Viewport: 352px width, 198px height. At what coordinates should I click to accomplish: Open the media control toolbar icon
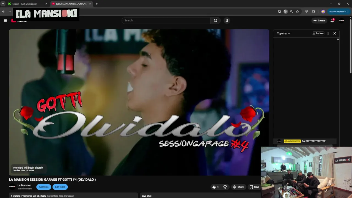click(307, 12)
